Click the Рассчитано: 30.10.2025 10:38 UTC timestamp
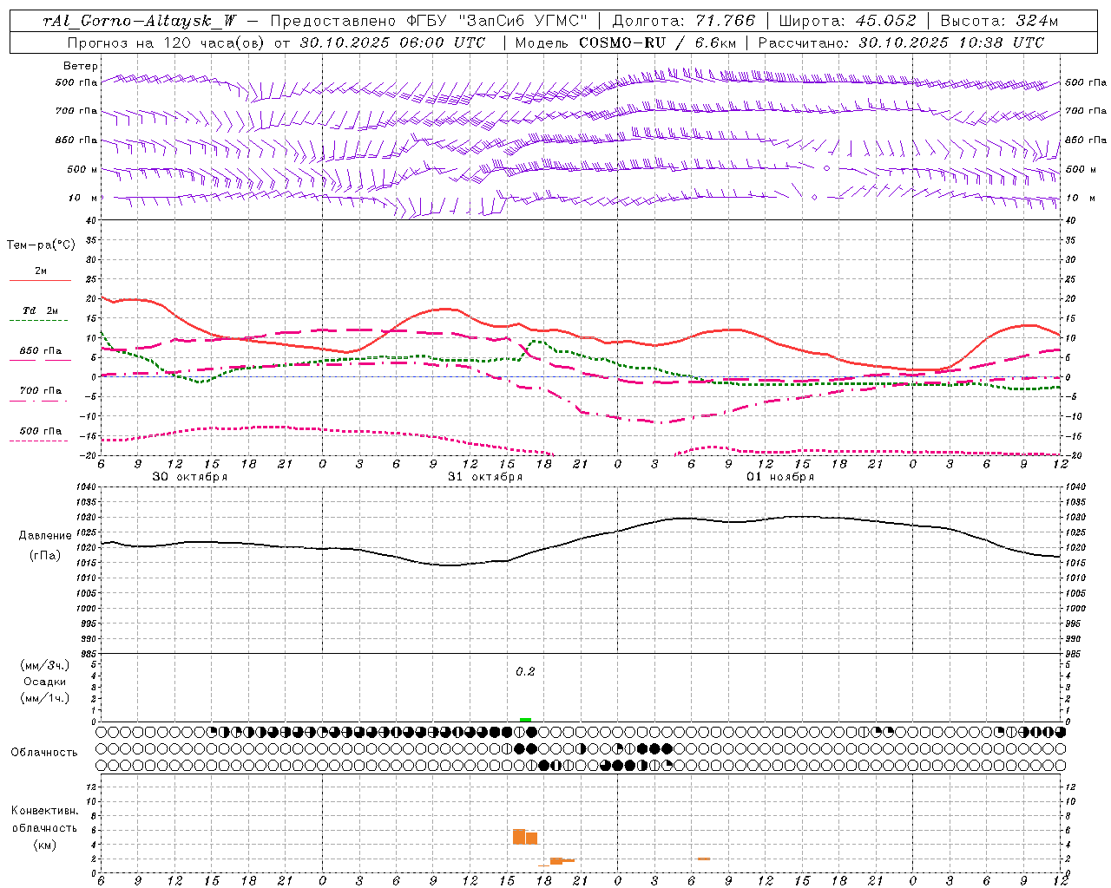The width and height of the screenshot is (1111, 888). [901, 42]
